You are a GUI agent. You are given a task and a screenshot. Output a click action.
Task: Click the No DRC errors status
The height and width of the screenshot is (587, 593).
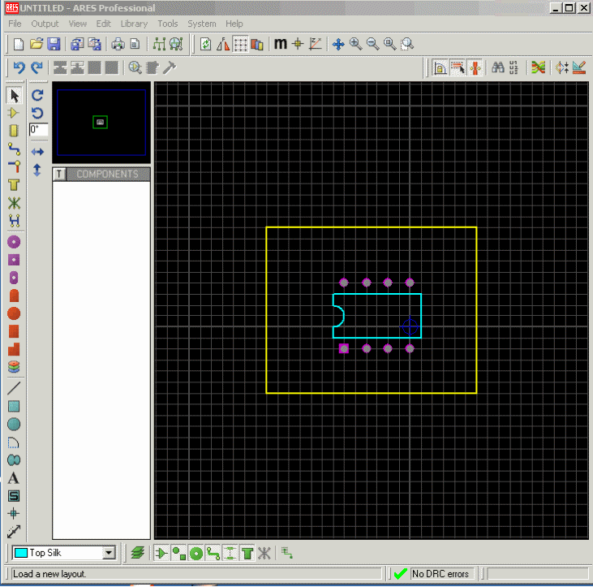coord(440,574)
